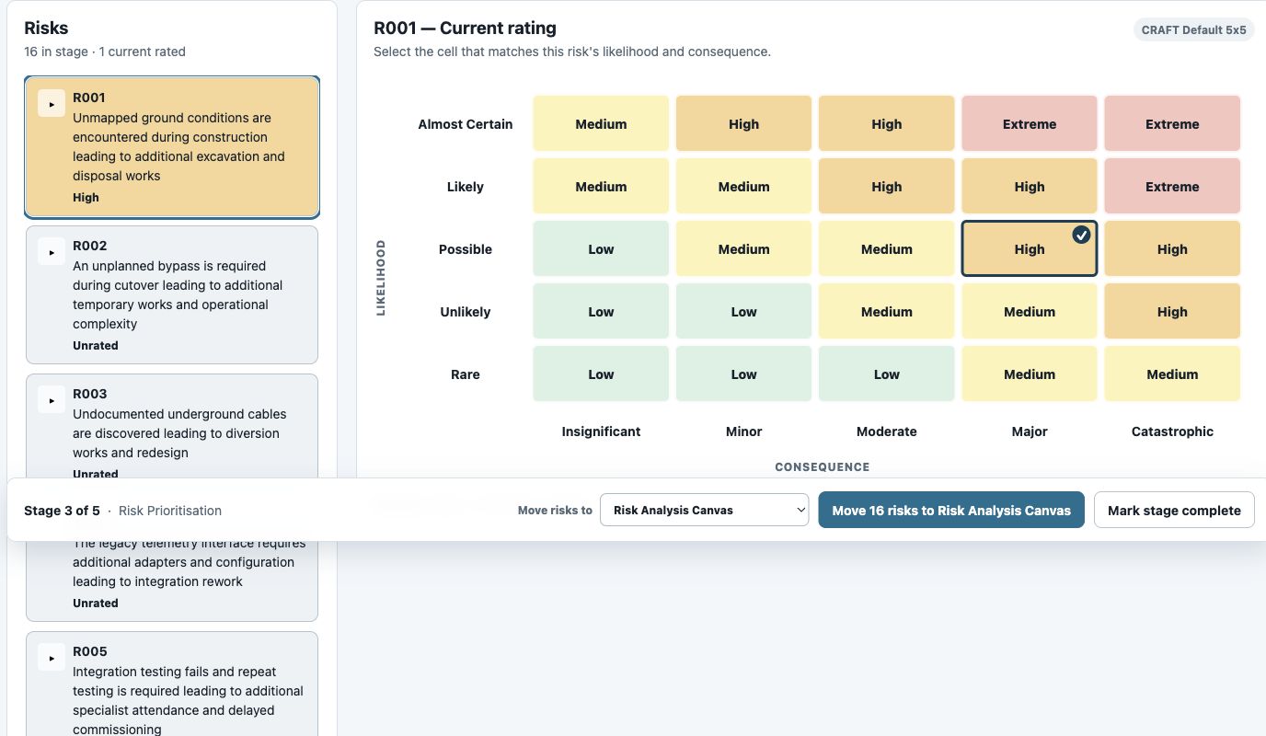The image size is (1266, 736).
Task: Select the Almost Certain and Moderate High cell
Action: [887, 123]
